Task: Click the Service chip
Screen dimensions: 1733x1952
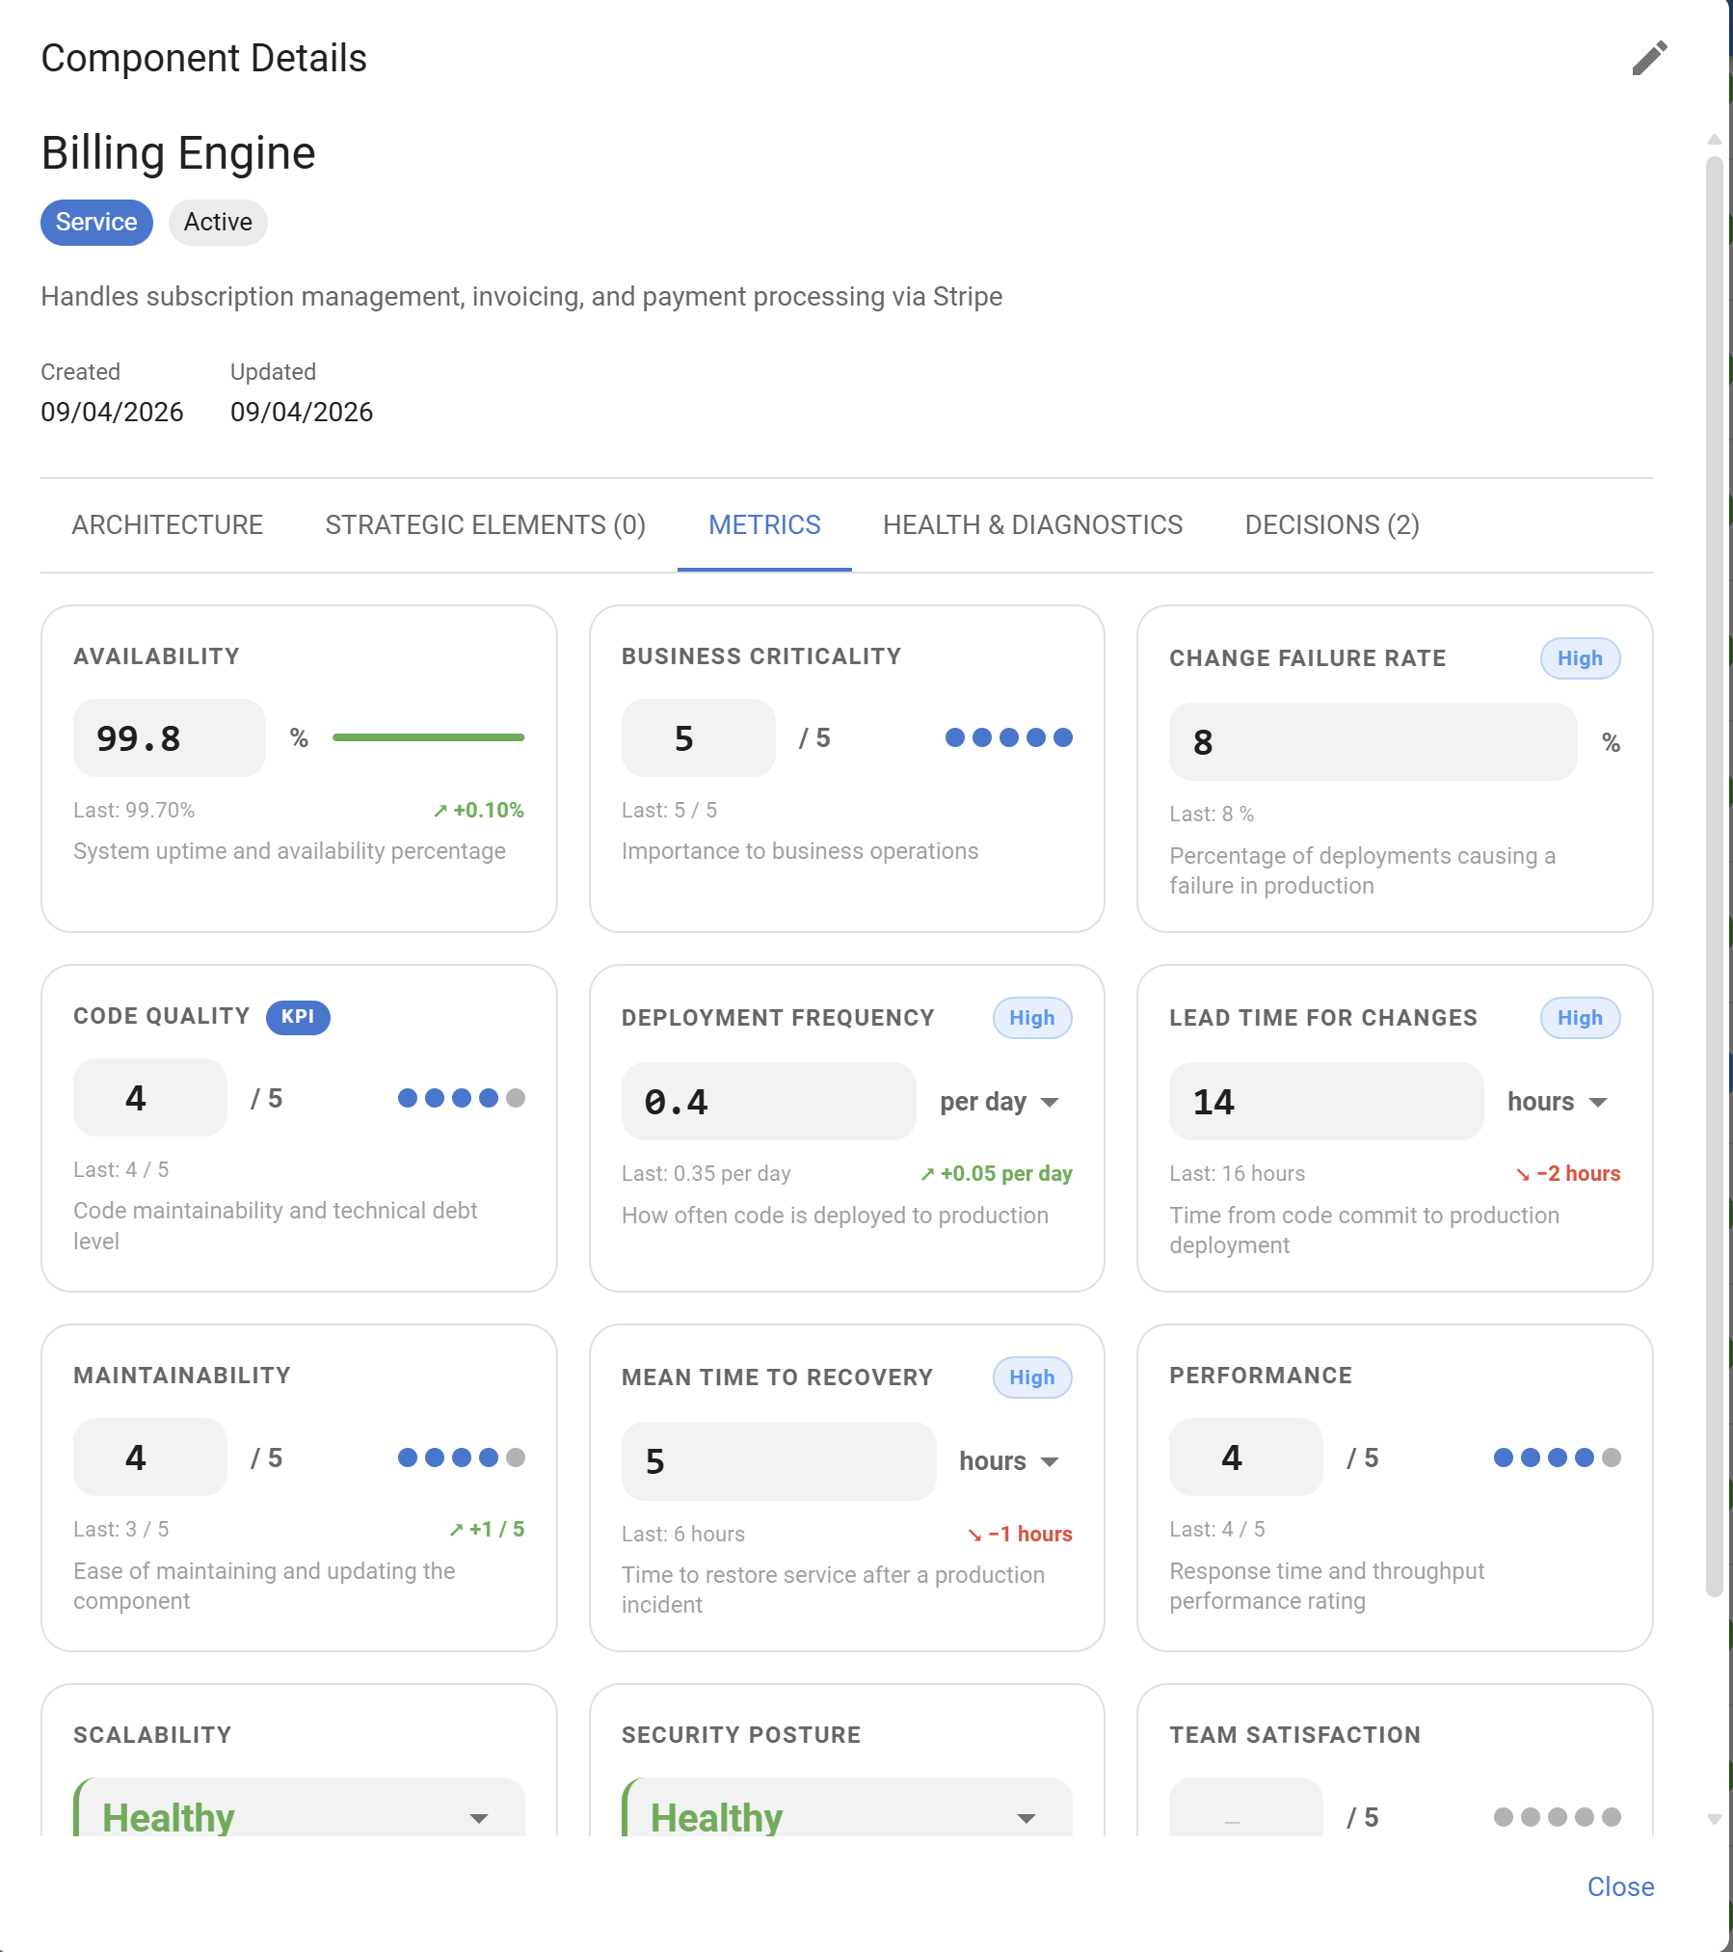Action: 96,223
